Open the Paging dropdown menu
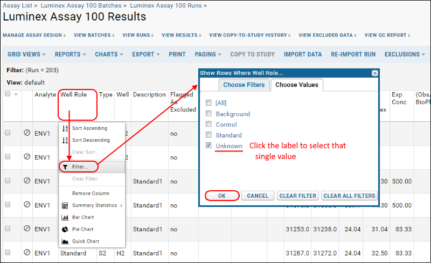 208,54
